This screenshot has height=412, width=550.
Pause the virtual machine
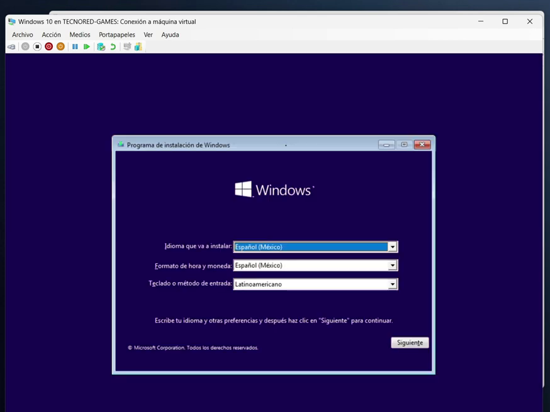click(75, 47)
